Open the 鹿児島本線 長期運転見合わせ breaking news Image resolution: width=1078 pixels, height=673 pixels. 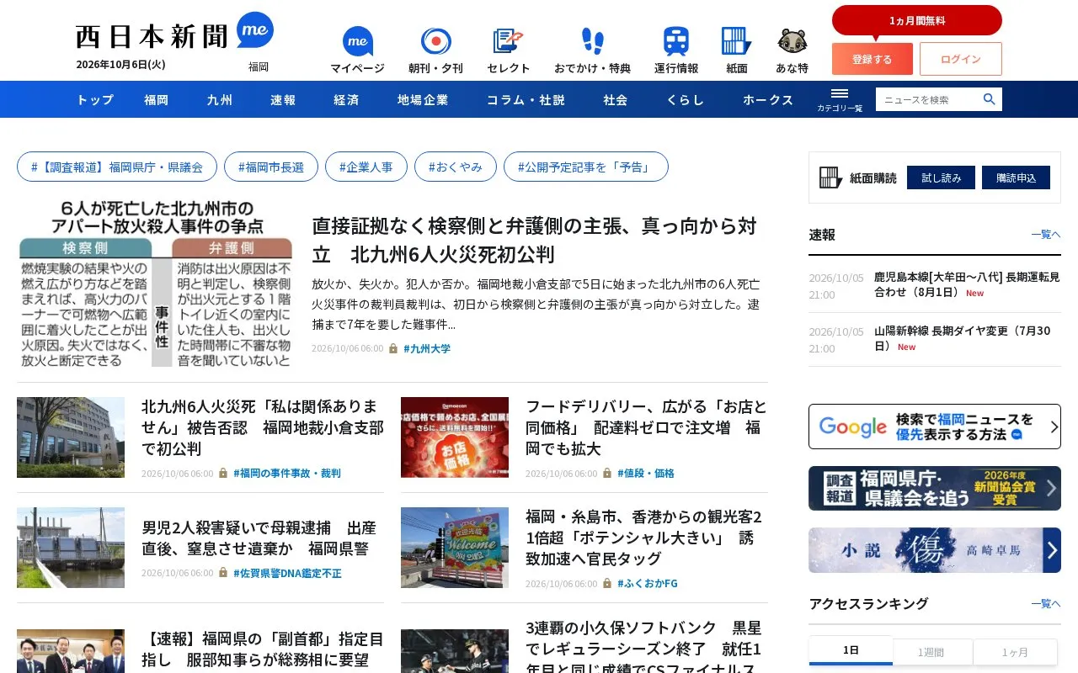coord(967,284)
